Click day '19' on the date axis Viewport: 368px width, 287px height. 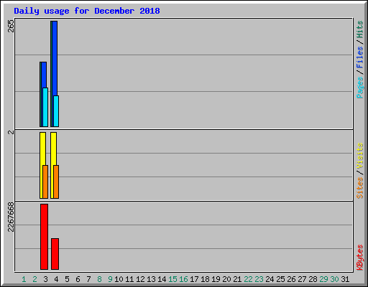click(x=216, y=279)
